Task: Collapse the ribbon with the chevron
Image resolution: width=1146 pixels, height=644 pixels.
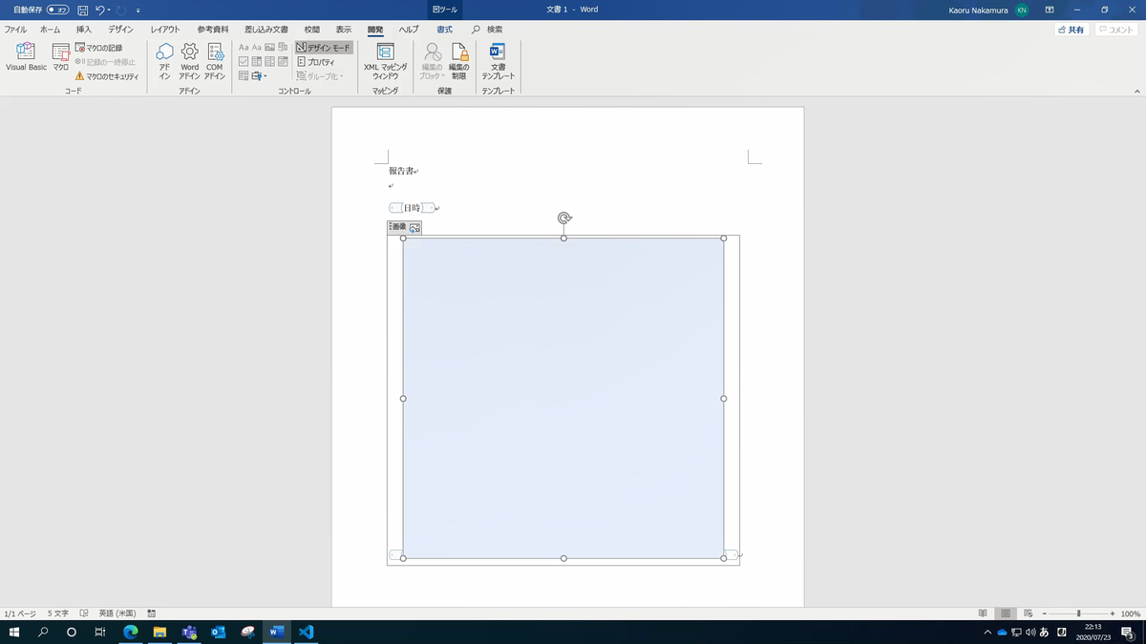Action: [x=1137, y=90]
